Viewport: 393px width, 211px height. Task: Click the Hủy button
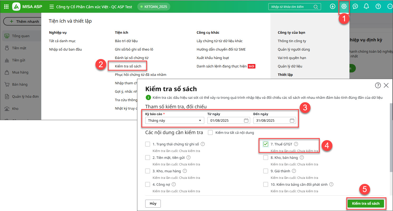click(153, 204)
